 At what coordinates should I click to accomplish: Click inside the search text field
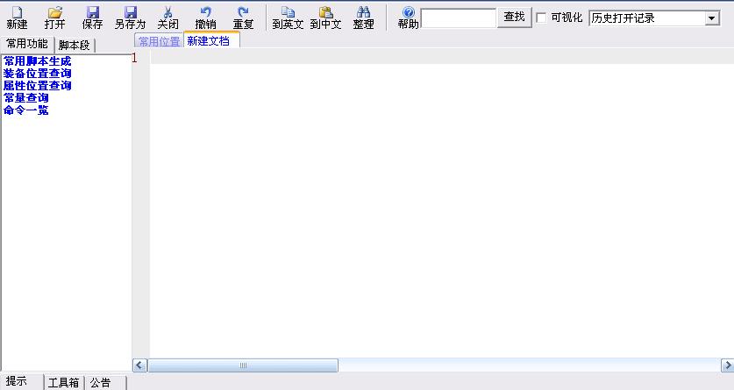459,18
